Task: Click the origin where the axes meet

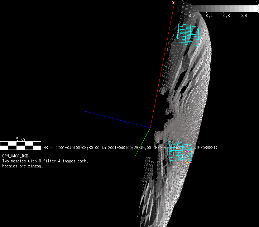Action: pos(150,127)
